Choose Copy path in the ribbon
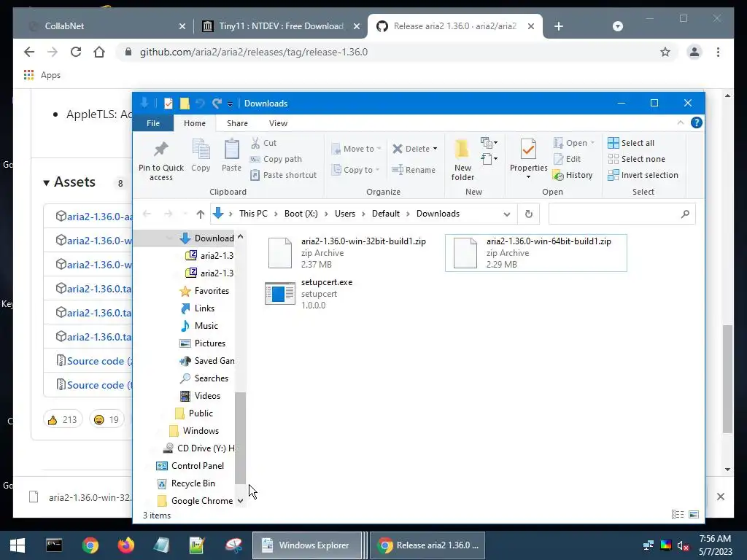Viewport: 747px width, 560px height. tap(276, 159)
